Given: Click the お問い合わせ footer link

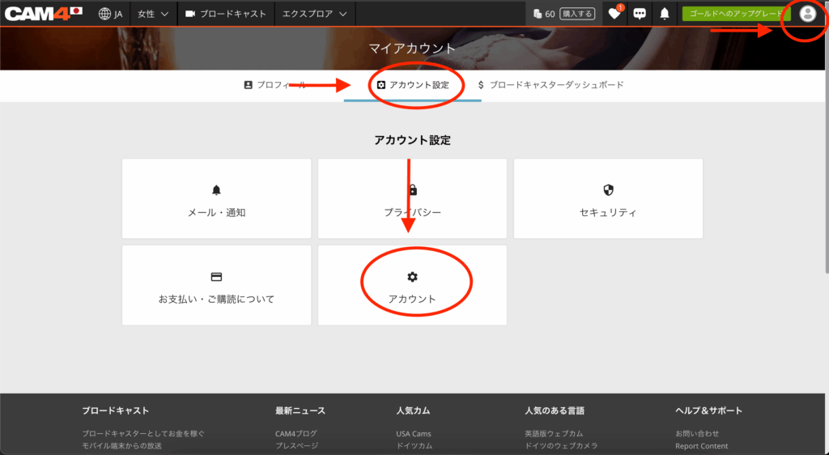Looking at the screenshot, I should [x=697, y=433].
